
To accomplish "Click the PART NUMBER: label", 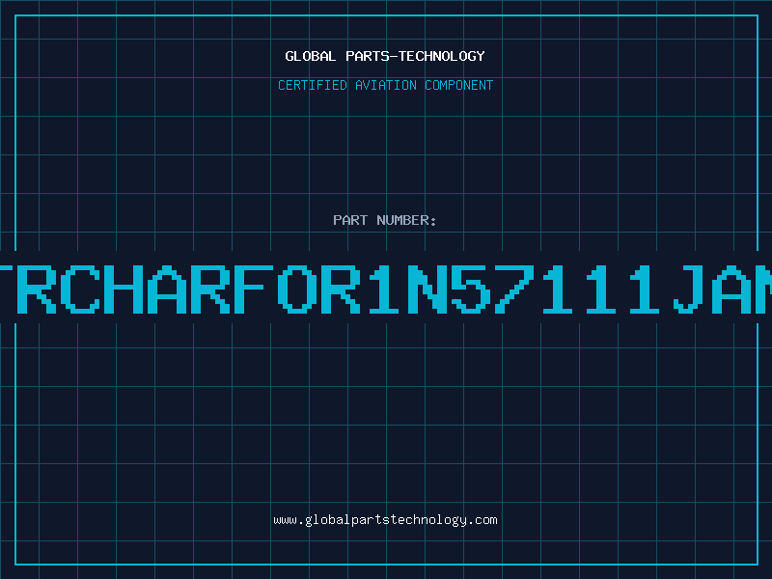I will coord(385,220).
